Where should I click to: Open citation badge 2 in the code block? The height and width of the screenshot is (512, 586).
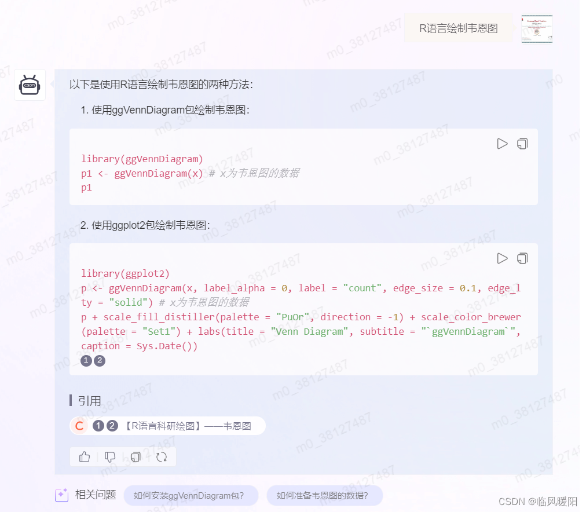tap(99, 360)
